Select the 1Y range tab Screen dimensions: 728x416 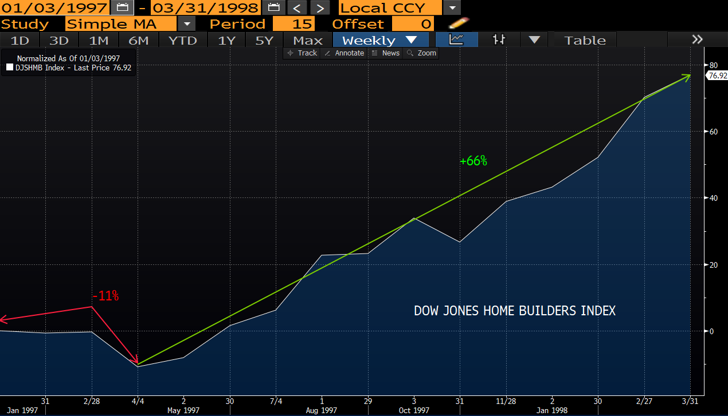pyautogui.click(x=226, y=40)
